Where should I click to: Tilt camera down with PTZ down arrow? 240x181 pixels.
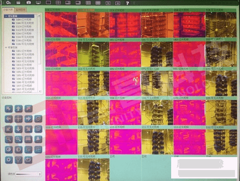point(18,129)
